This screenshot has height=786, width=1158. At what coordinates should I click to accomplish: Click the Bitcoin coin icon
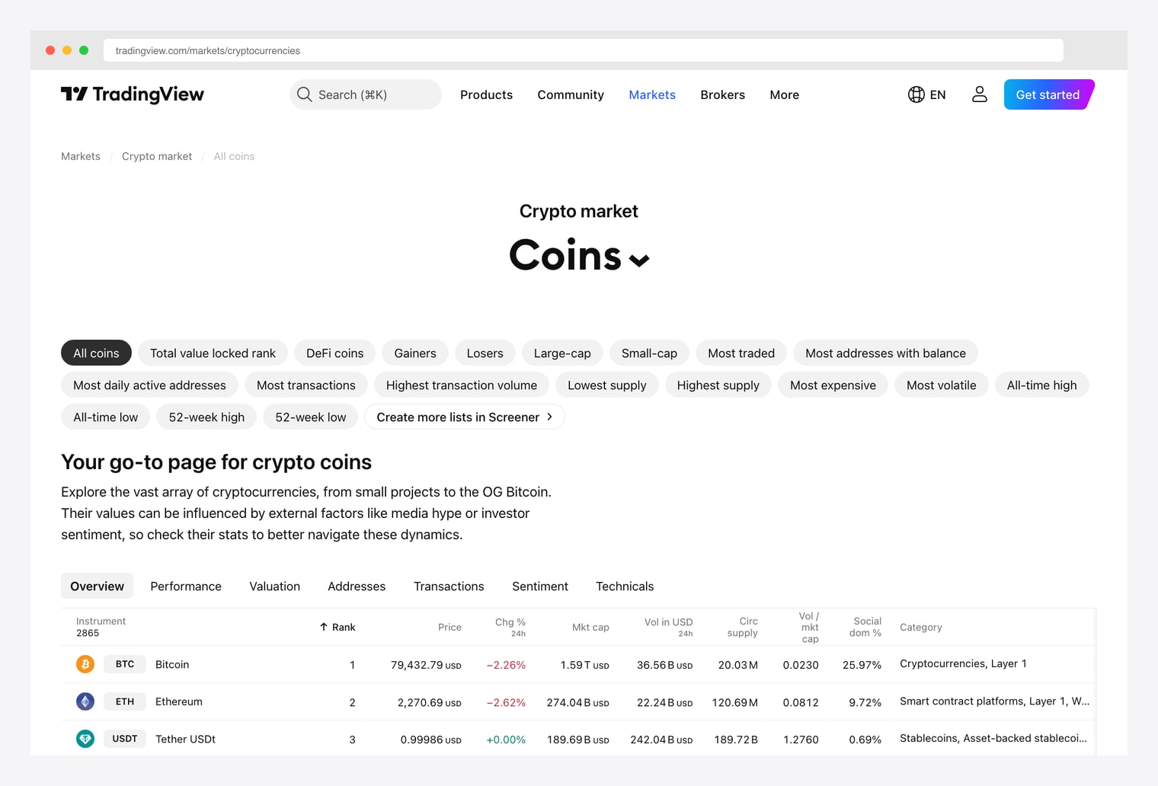(x=85, y=664)
